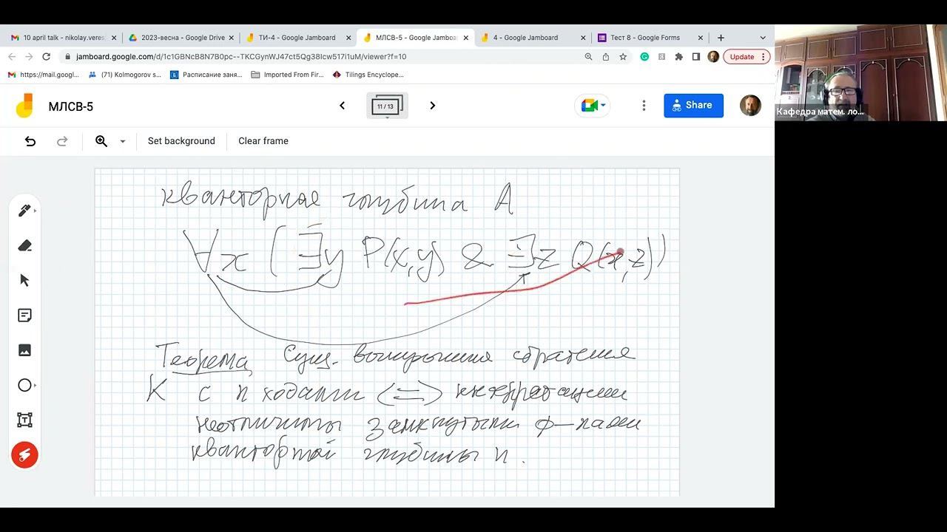The height and width of the screenshot is (532, 947).
Task: Redo the last undone action
Action: 62,141
